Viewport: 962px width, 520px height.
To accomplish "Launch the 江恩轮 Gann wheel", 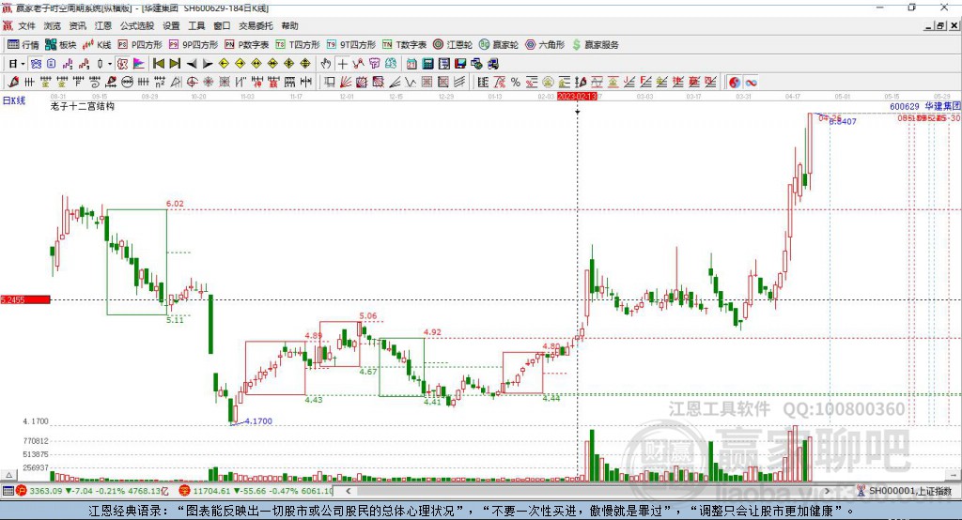I will coord(453,45).
